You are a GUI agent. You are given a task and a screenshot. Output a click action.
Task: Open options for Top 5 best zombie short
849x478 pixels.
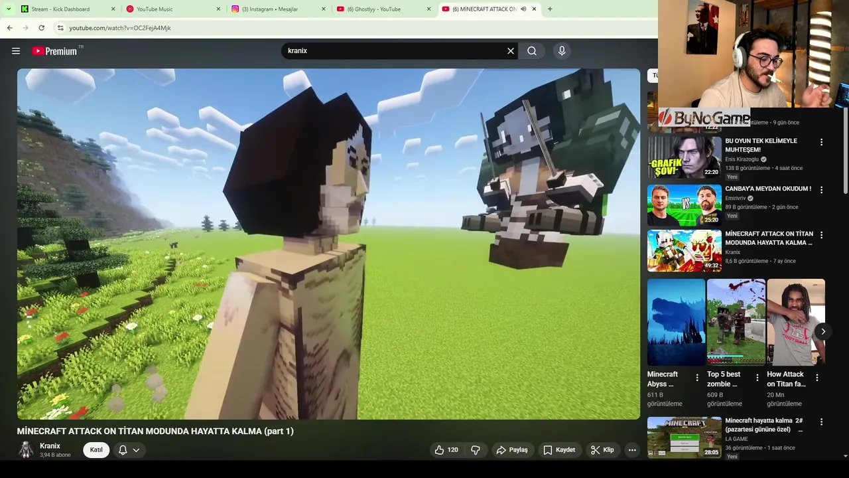coord(757,378)
